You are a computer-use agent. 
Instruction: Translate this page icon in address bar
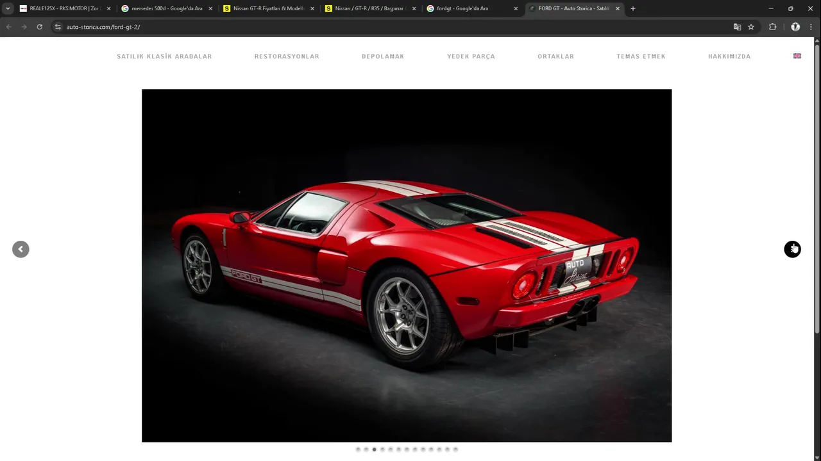[x=737, y=27]
